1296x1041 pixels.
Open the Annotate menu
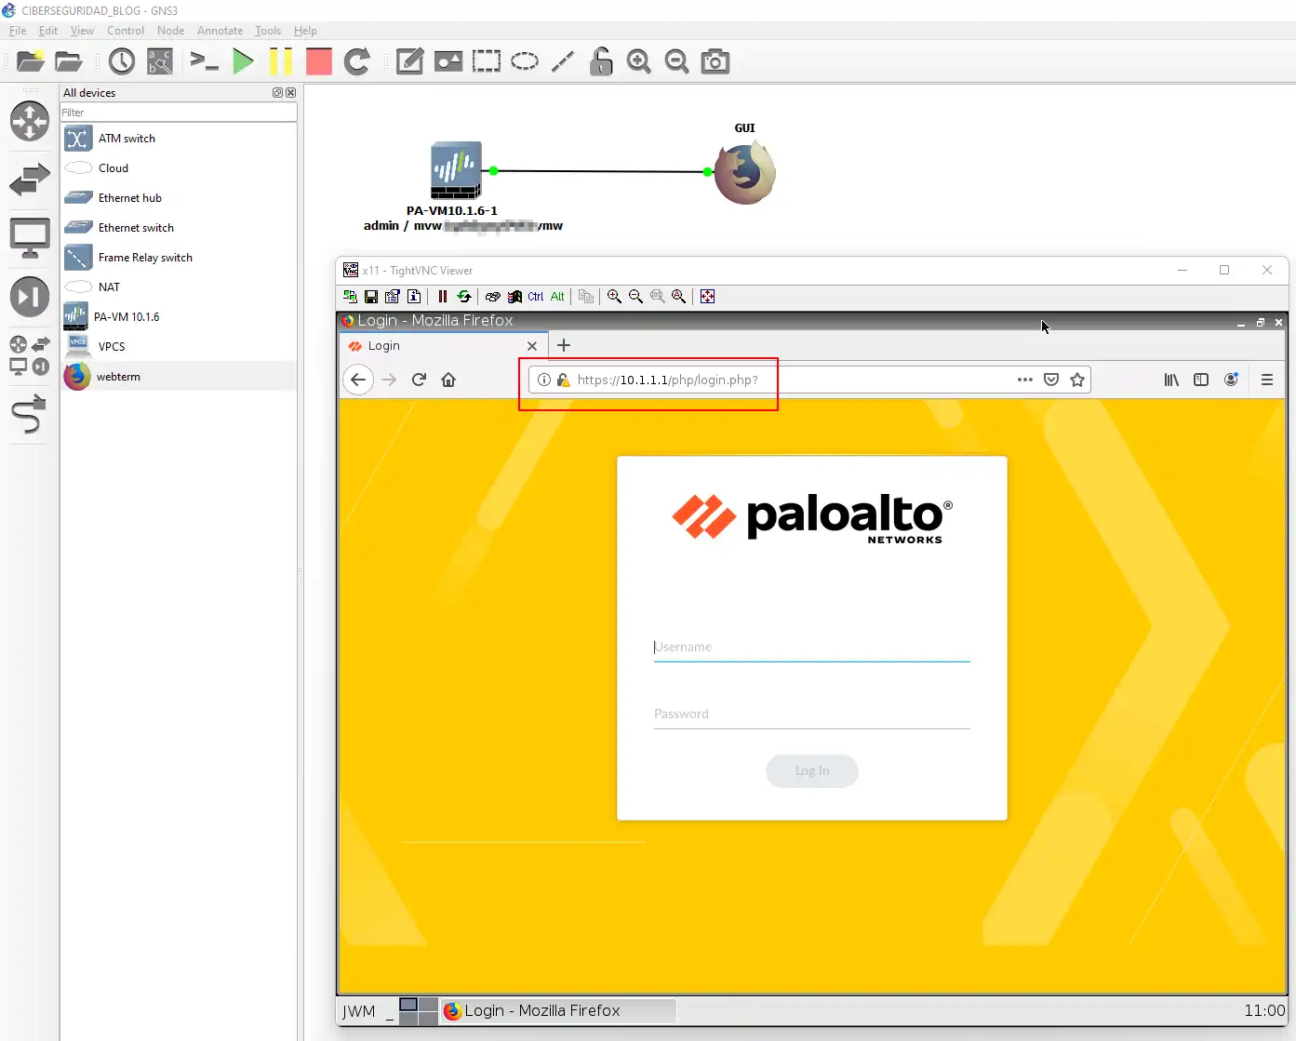(220, 30)
